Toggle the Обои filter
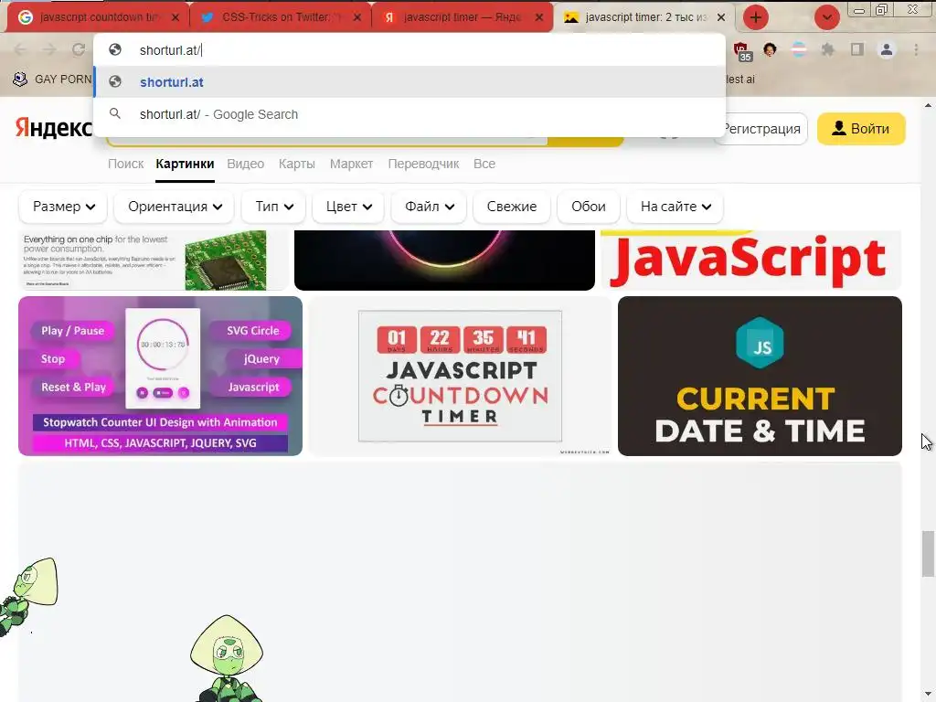Screen dimensions: 936x702 (588, 207)
